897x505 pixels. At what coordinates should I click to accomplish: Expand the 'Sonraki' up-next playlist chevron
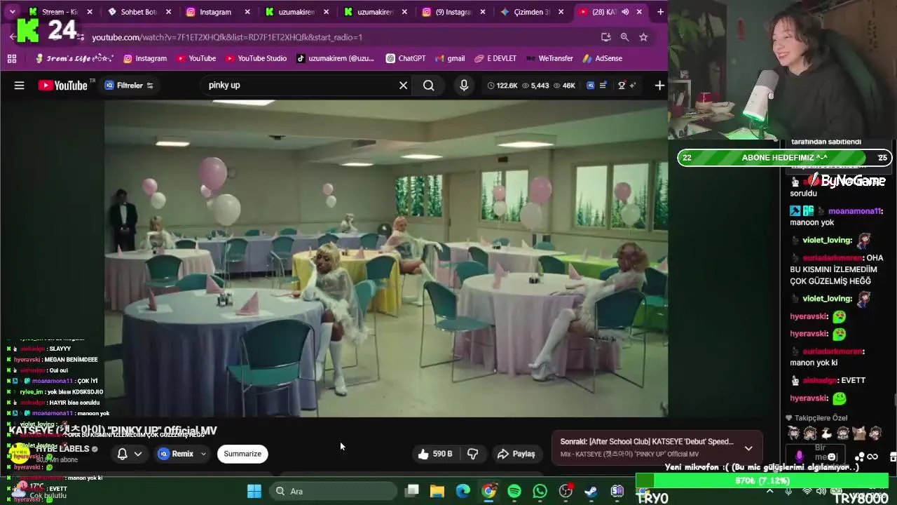[748, 448]
